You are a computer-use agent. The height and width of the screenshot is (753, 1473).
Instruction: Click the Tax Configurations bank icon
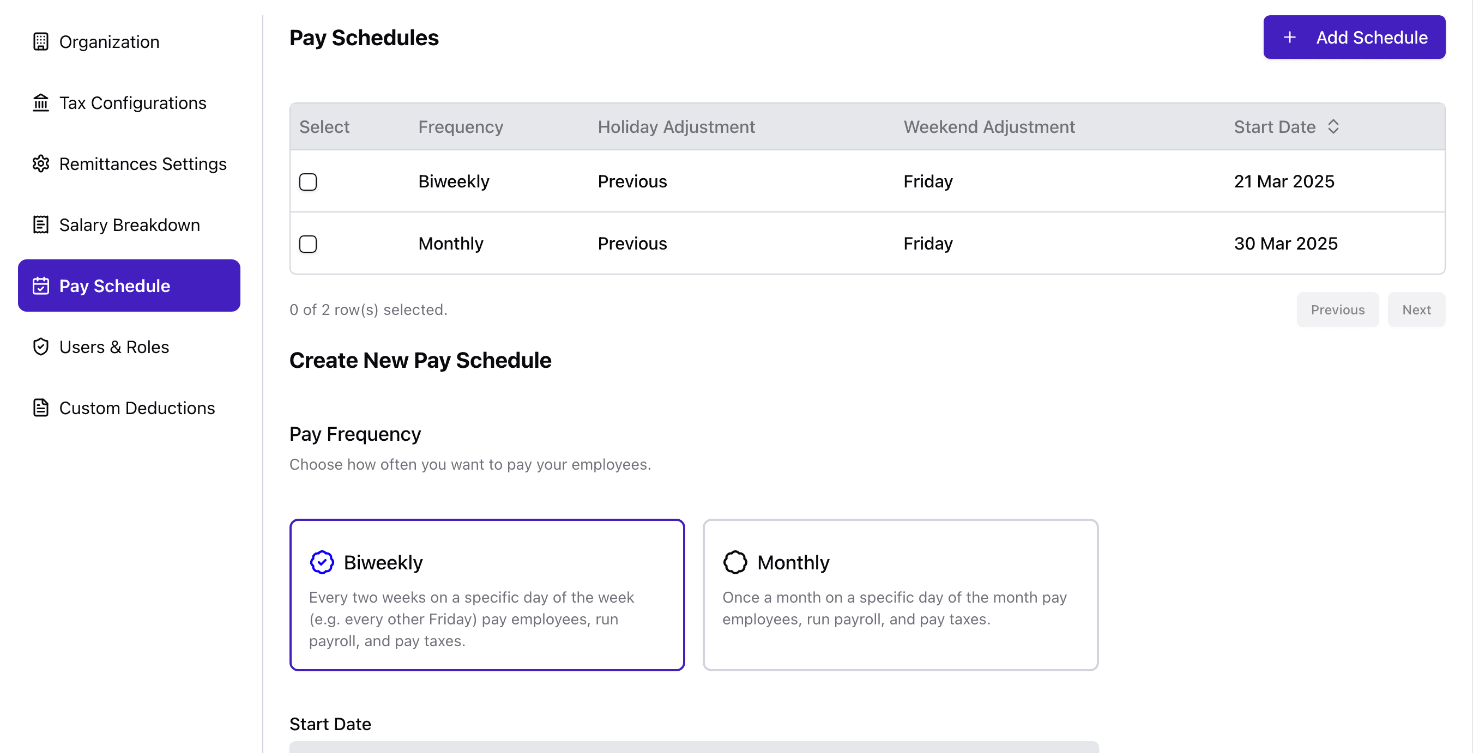coord(40,103)
